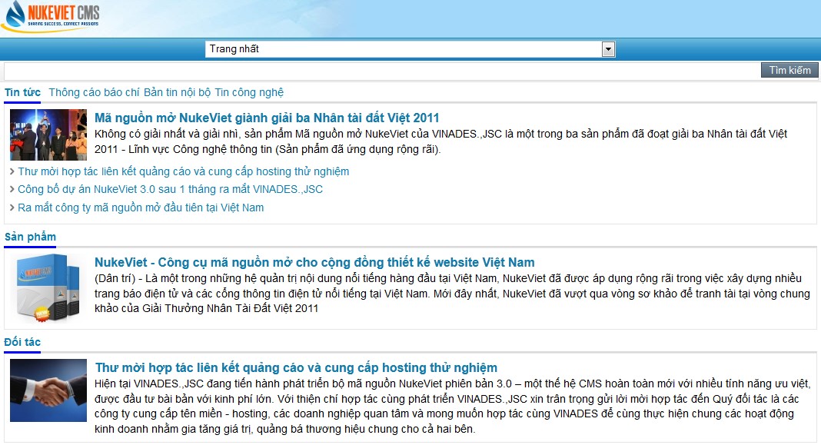821x445 pixels.
Task: Click the dropdown arrow of the Trang nhất menu
Action: point(608,49)
